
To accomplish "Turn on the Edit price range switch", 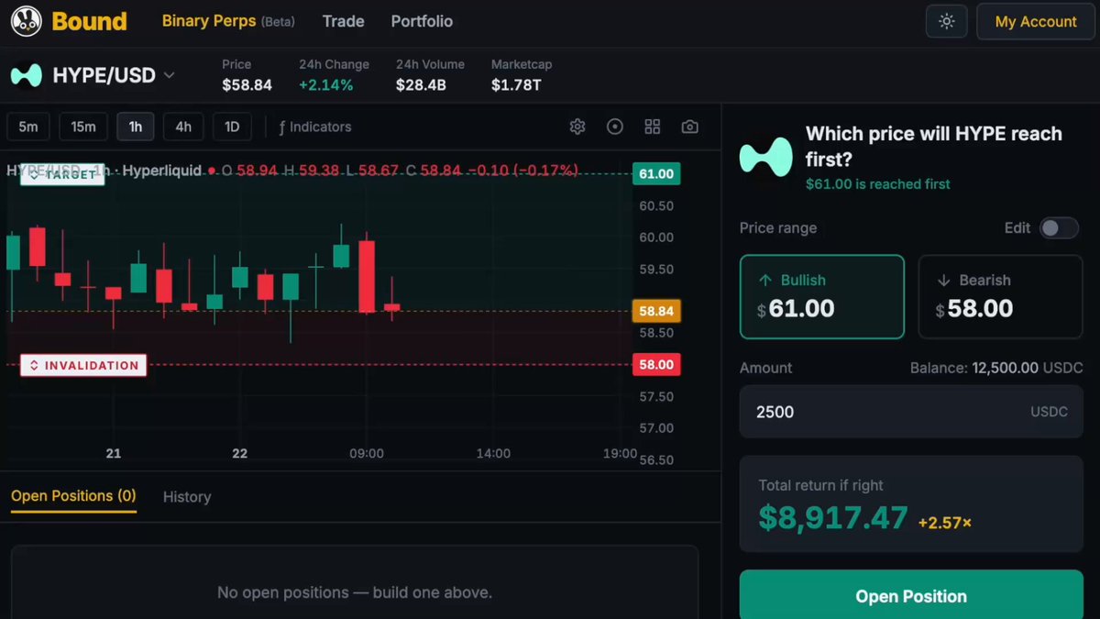I will click(x=1059, y=227).
